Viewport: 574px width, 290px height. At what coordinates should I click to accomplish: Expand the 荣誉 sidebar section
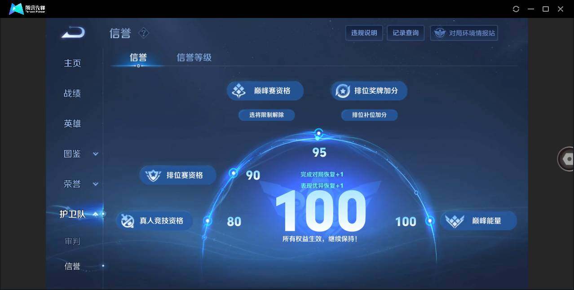click(95, 184)
